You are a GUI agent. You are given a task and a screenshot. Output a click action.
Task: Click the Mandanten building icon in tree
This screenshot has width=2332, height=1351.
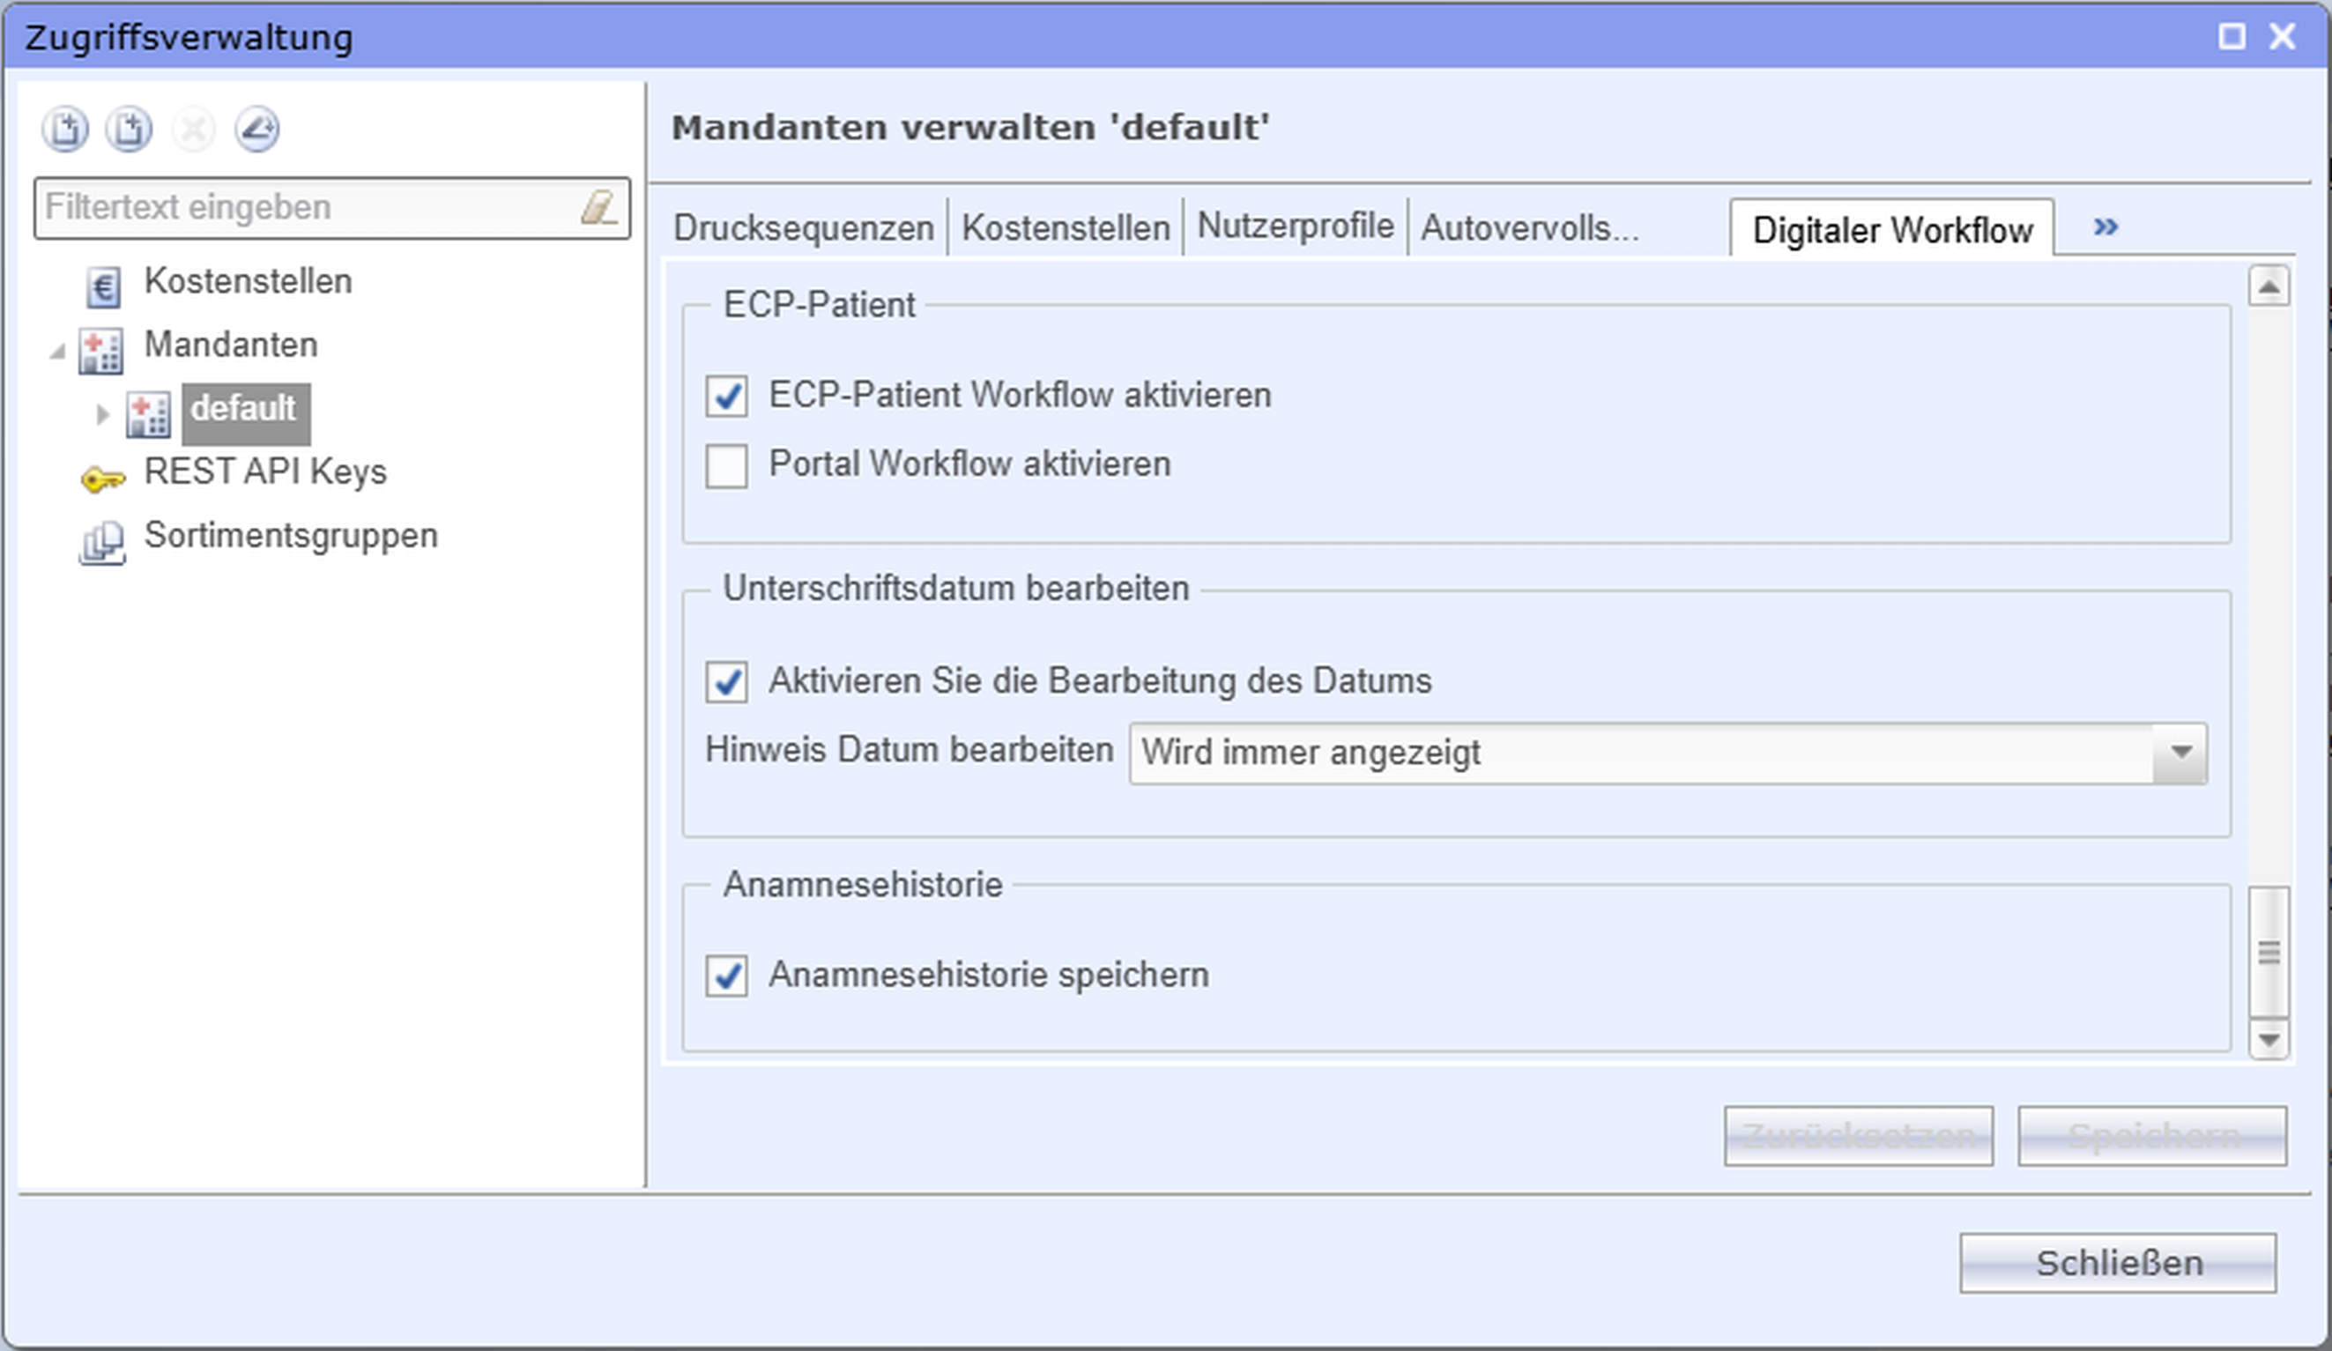click(x=100, y=351)
